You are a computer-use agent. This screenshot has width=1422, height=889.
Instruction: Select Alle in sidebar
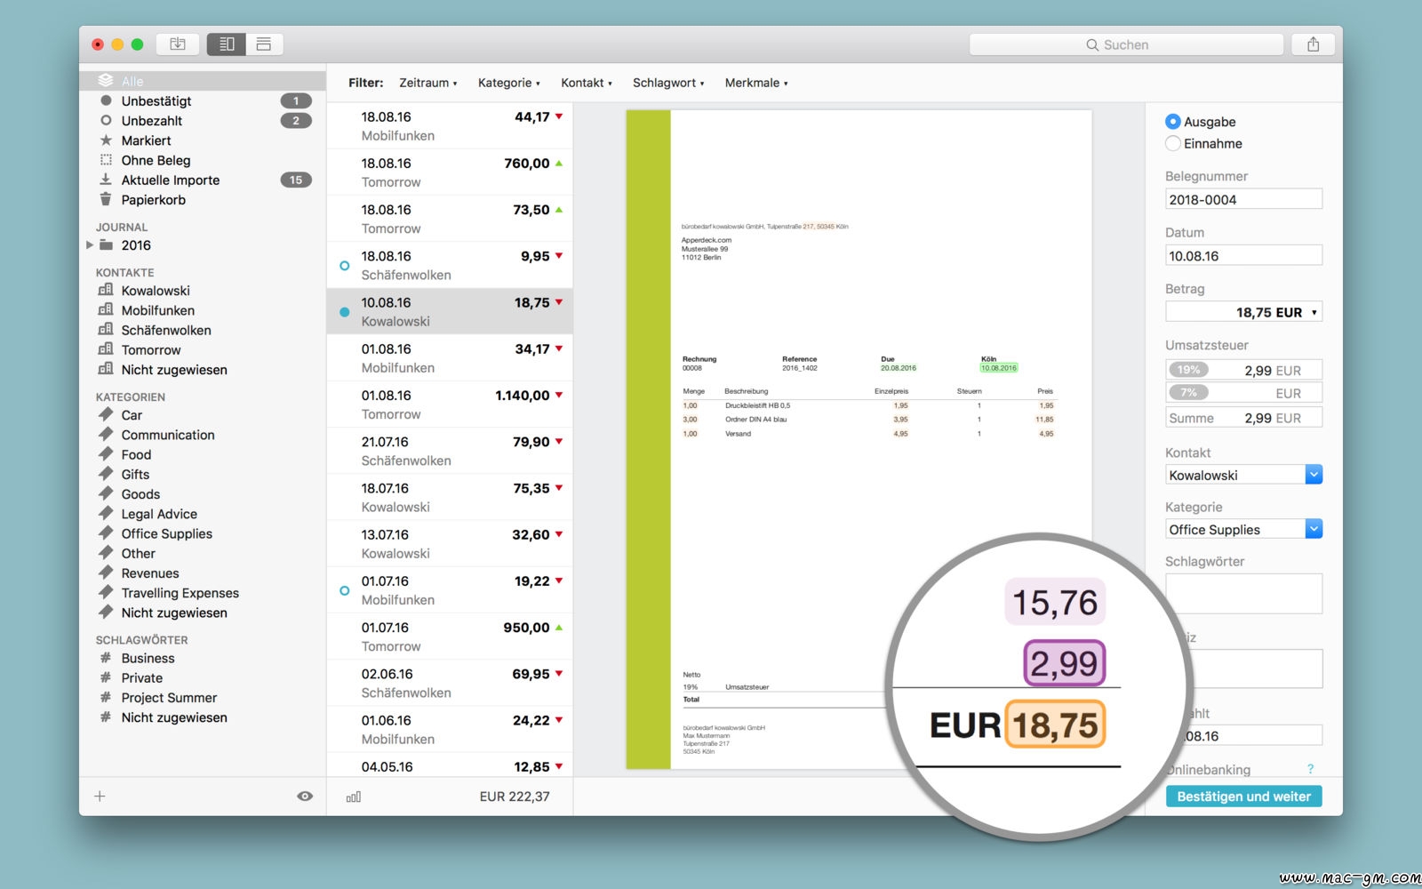(x=204, y=81)
